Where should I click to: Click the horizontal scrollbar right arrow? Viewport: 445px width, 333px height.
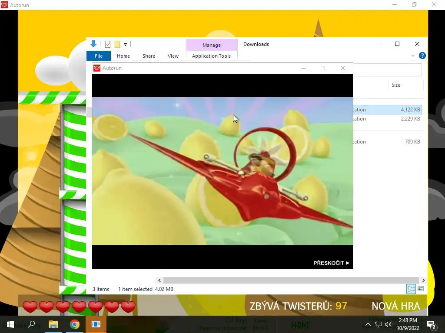[x=423, y=281]
